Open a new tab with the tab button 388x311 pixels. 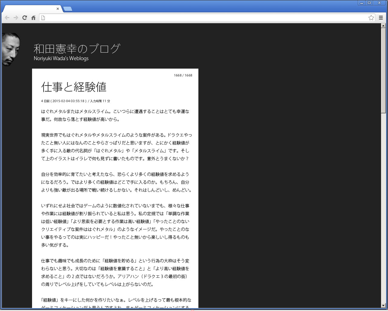(68, 9)
